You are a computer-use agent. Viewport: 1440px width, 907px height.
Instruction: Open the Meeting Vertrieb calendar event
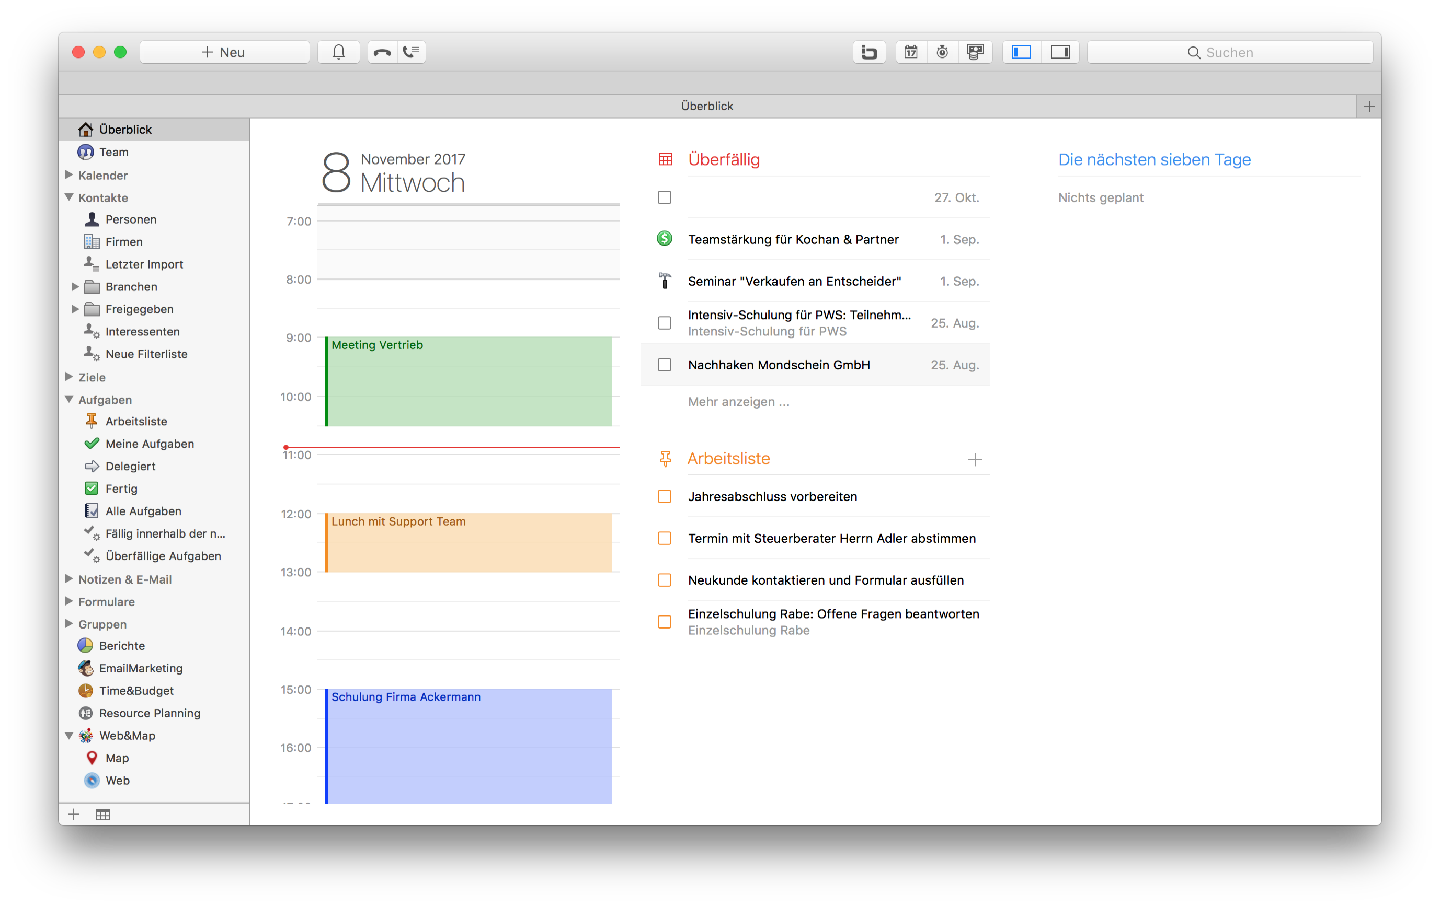tap(468, 381)
